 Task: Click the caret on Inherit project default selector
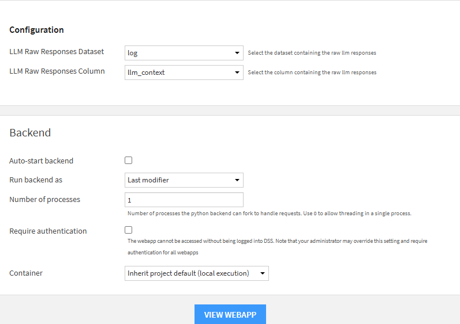263,273
